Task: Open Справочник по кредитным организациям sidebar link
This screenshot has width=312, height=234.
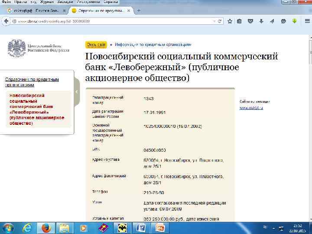Action: point(32,82)
